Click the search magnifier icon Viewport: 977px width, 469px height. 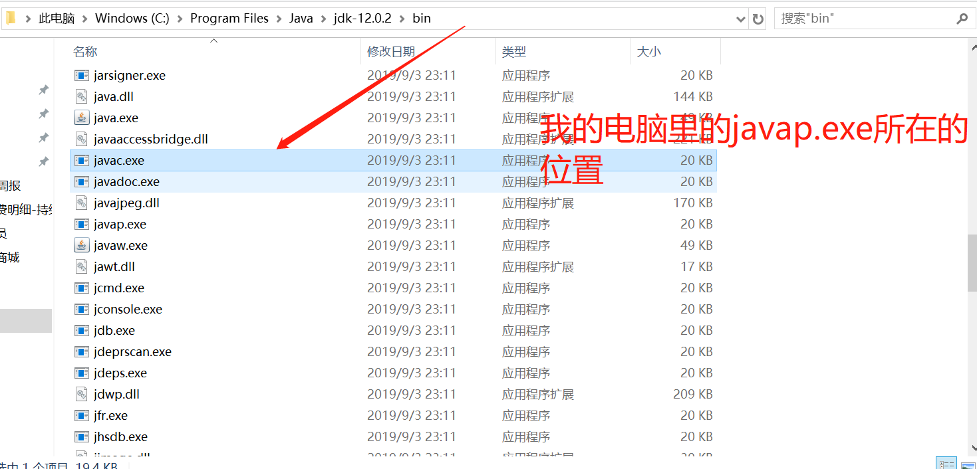point(962,19)
